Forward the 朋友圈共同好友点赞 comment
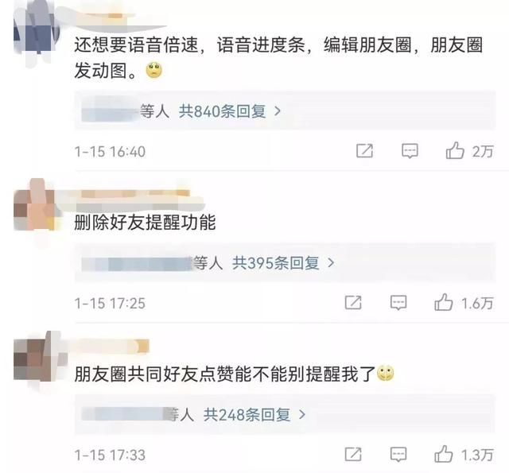The width and height of the screenshot is (509, 473). click(x=353, y=454)
